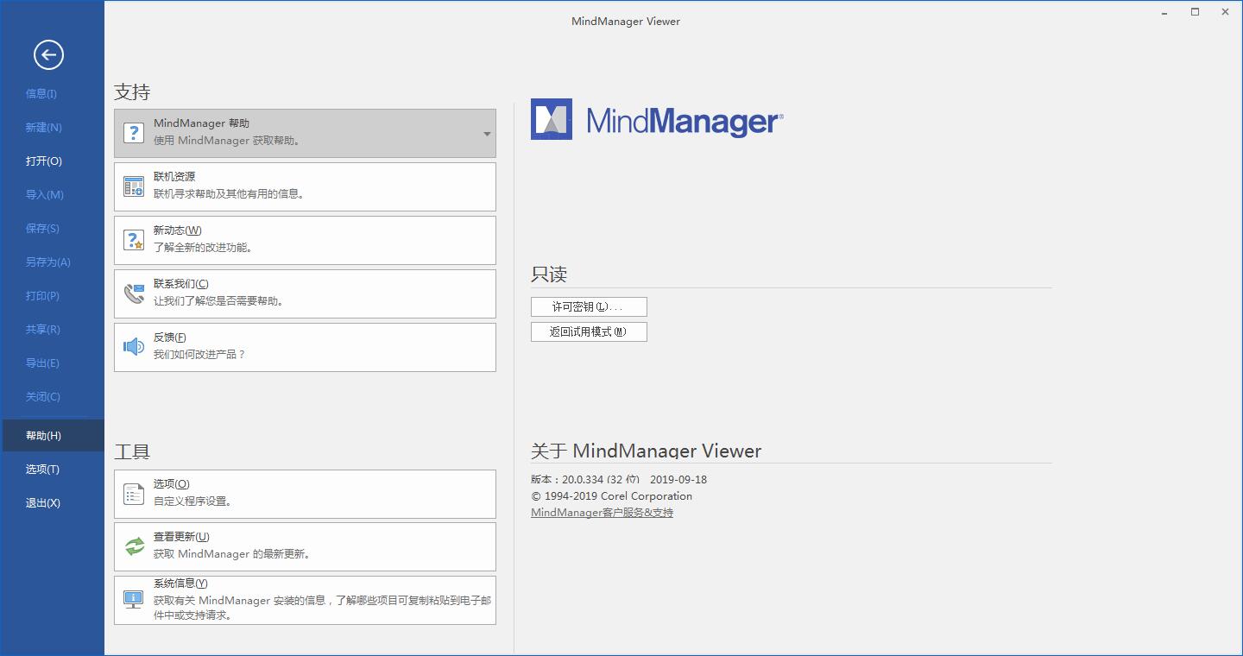Click the back arrow circle icon
Viewport: 1243px width, 656px height.
coord(48,55)
